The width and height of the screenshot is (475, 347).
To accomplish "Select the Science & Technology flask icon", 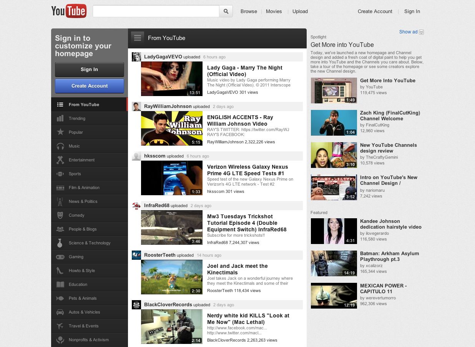I will coord(60,243).
